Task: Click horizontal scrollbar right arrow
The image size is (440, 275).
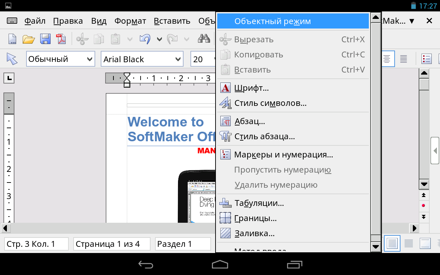Action: (x=414, y=228)
